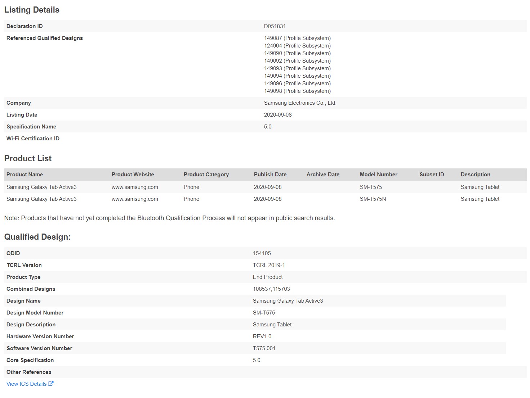The width and height of the screenshot is (530, 398).
Task: Click the Description column header
Action: [x=475, y=175]
